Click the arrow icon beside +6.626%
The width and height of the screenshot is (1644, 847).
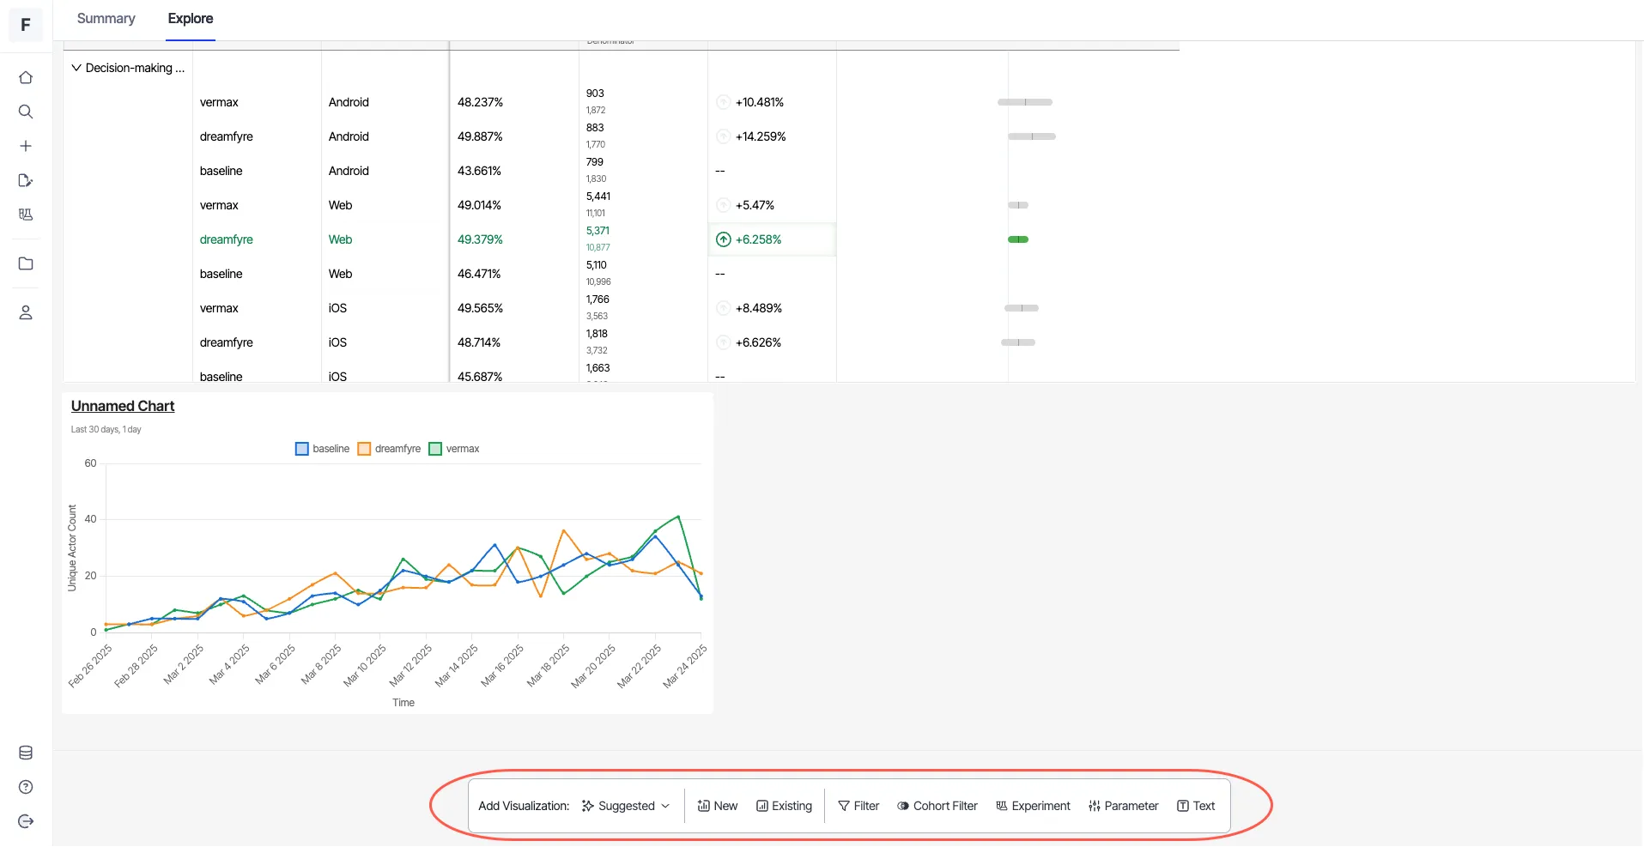(724, 342)
